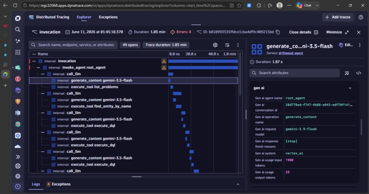The height and width of the screenshot is (194, 369).
Task: Open the Dynatrace logo home icon
Action: point(18,18)
